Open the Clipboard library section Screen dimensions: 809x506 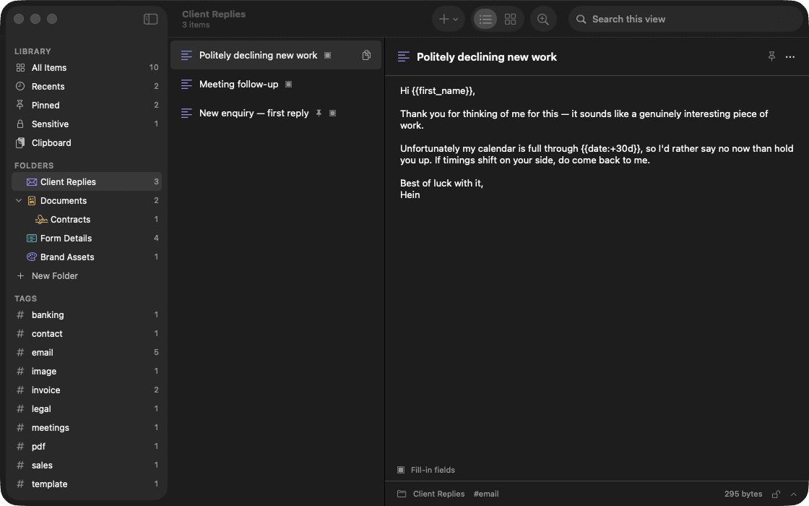tap(87, 143)
